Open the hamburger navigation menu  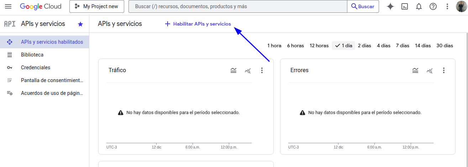pyautogui.click(x=8, y=6)
